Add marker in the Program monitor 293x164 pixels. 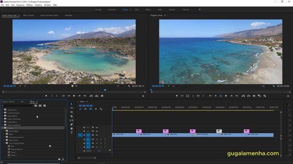tap(177, 96)
